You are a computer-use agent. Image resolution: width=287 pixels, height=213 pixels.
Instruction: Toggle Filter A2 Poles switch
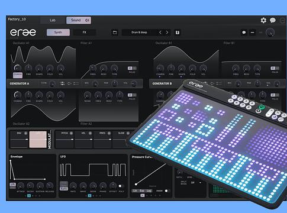(132, 95)
